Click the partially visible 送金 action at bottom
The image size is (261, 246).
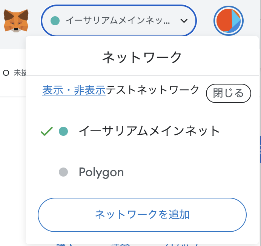coord(120,244)
